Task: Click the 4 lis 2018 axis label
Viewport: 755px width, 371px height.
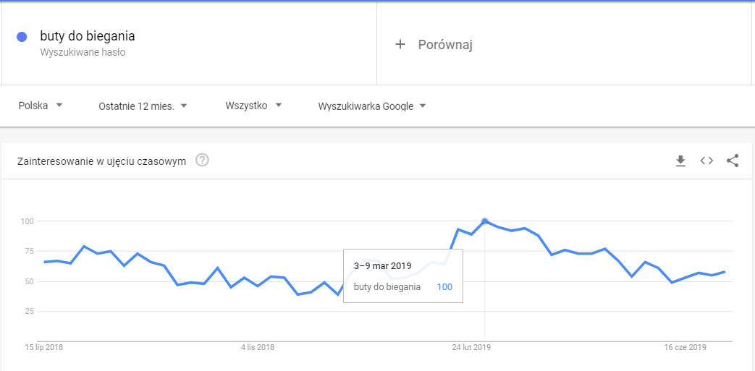Action: [x=258, y=348]
